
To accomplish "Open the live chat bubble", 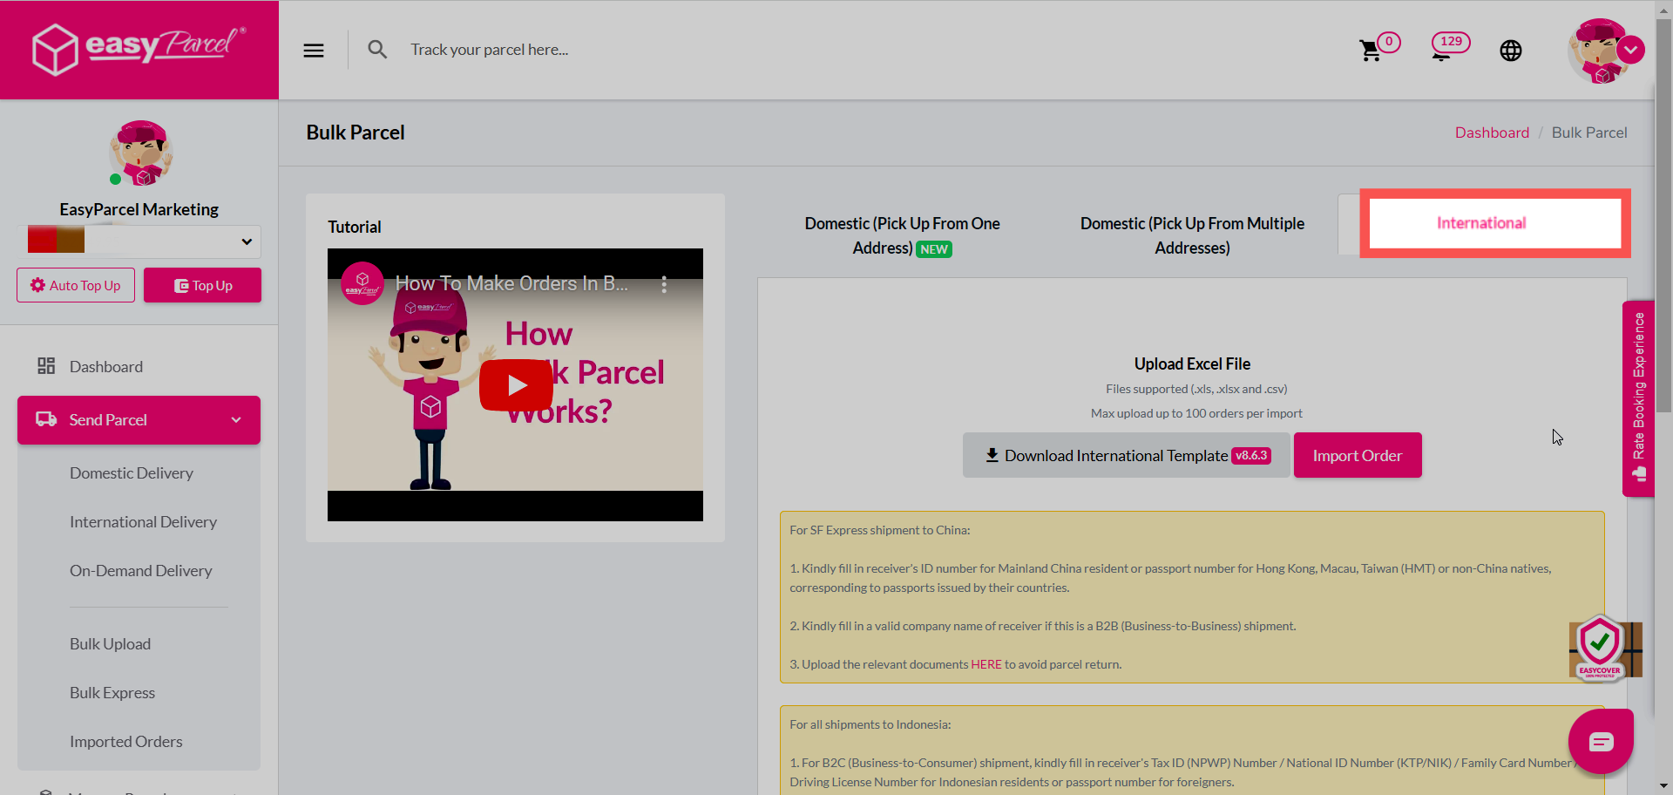I will (1601, 742).
